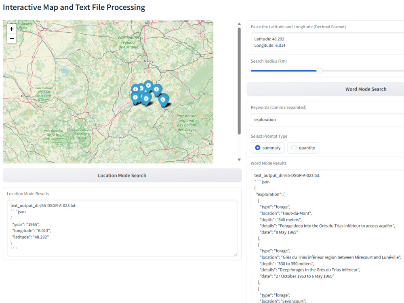This screenshot has width=404, height=303.
Task: Click the Troyes city label on the map
Action: pyautogui.click(x=25, y=96)
